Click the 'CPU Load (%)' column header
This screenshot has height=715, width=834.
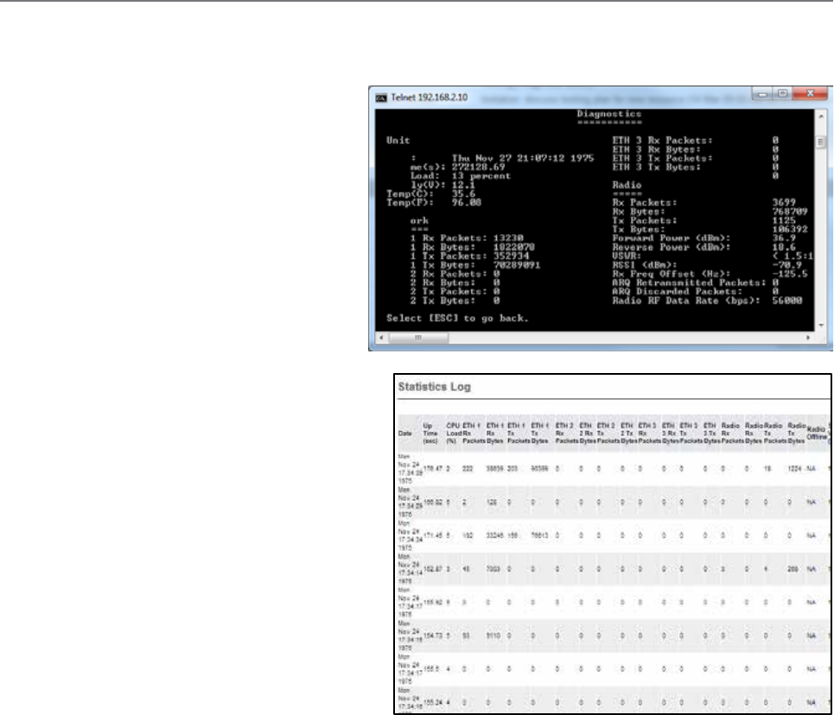pyautogui.click(x=453, y=433)
